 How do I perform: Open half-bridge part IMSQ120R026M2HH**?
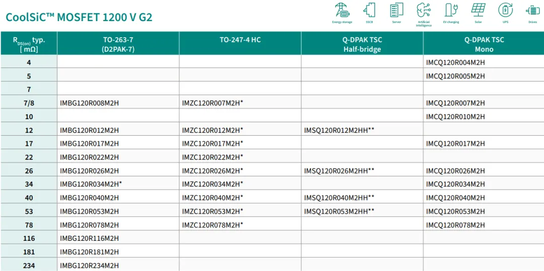tap(339, 171)
